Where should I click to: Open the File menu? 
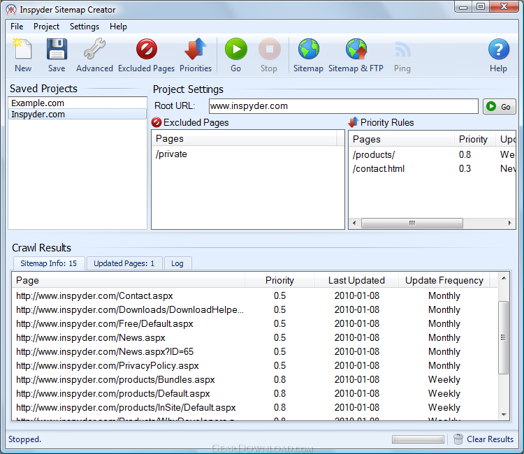pos(17,27)
